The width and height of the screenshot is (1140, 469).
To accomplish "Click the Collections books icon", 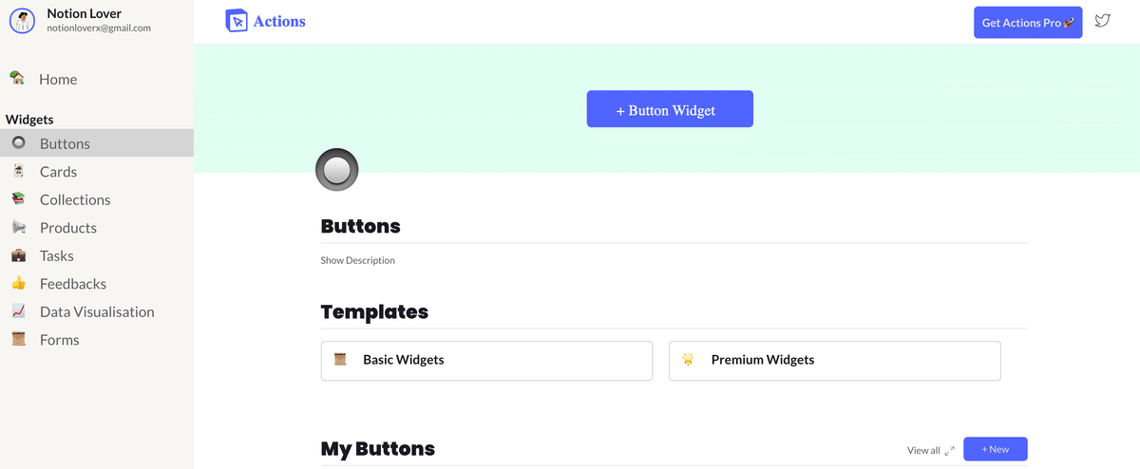I will [x=18, y=199].
